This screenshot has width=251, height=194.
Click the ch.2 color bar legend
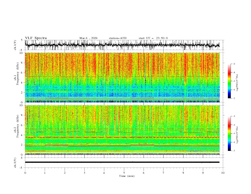(x=229, y=133)
